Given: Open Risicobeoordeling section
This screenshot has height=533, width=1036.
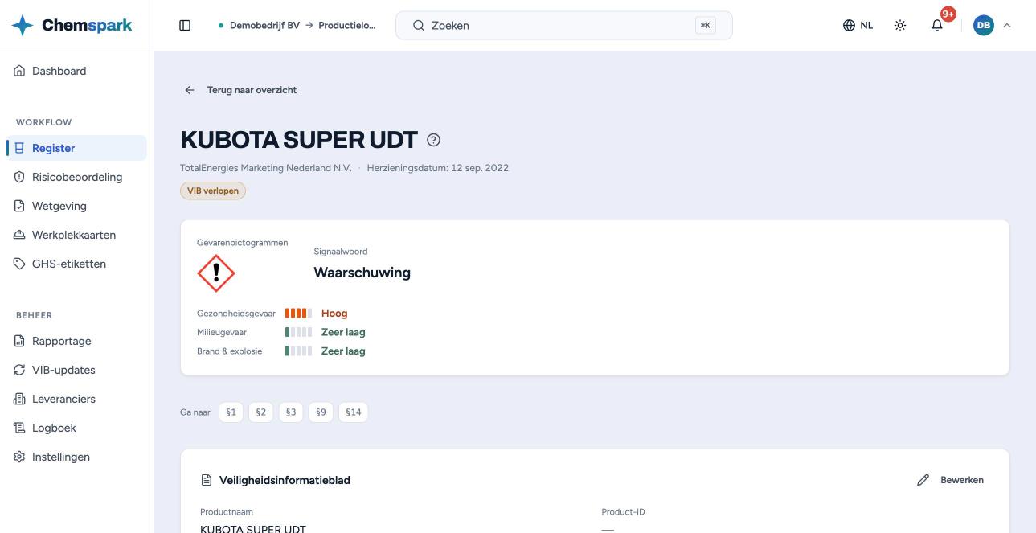Looking at the screenshot, I should point(76,177).
